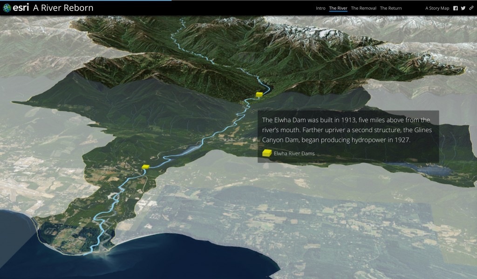Select the upper Glines Canyon Dam marker
Image resolution: width=477 pixels, height=279 pixels.
259,94
